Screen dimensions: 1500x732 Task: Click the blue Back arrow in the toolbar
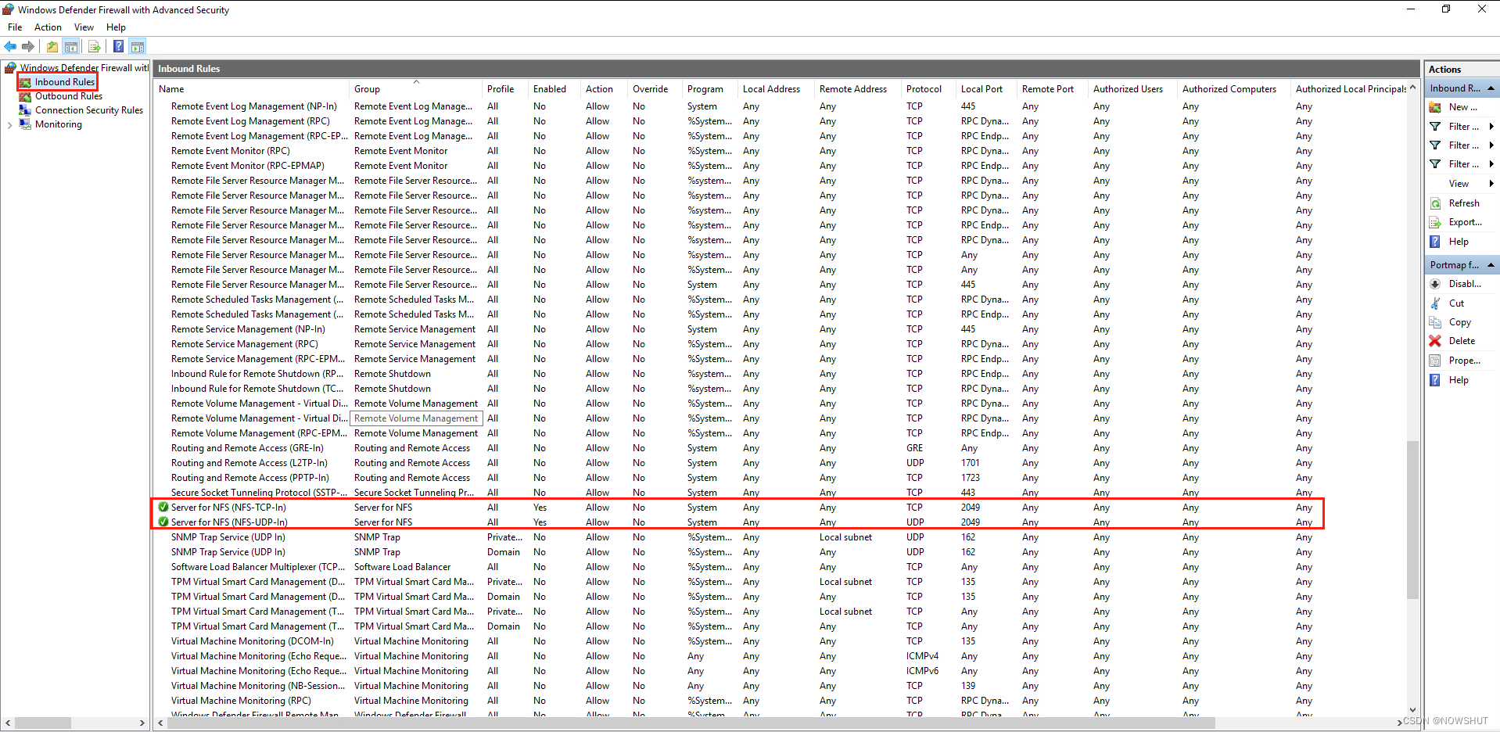click(10, 47)
